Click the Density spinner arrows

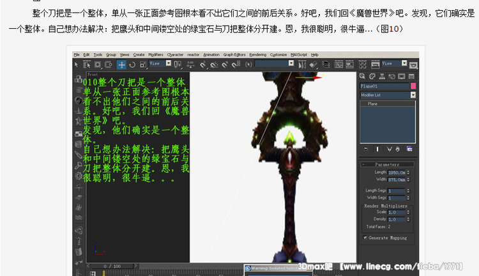408,219
